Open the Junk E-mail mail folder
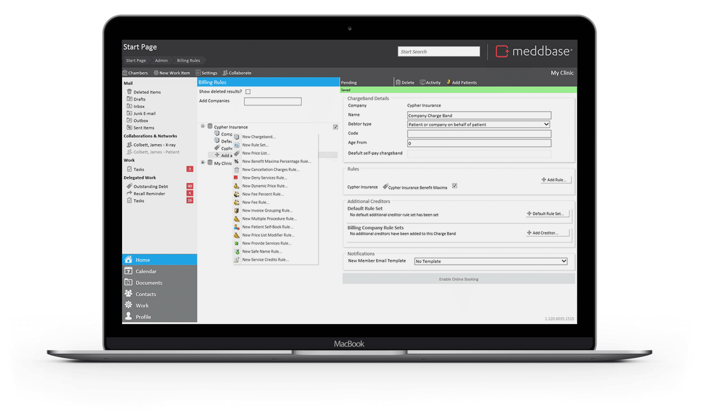This screenshot has height=415, width=706. click(144, 113)
